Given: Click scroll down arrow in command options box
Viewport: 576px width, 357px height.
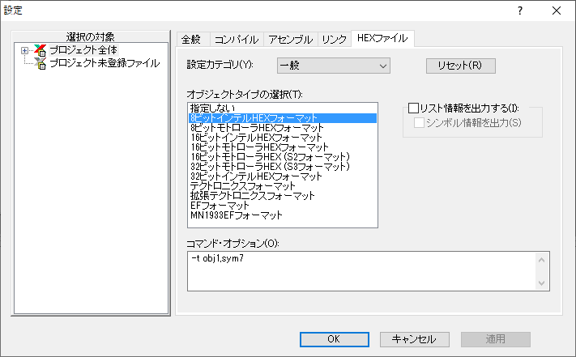Looking at the screenshot, I should pyautogui.click(x=541, y=283).
